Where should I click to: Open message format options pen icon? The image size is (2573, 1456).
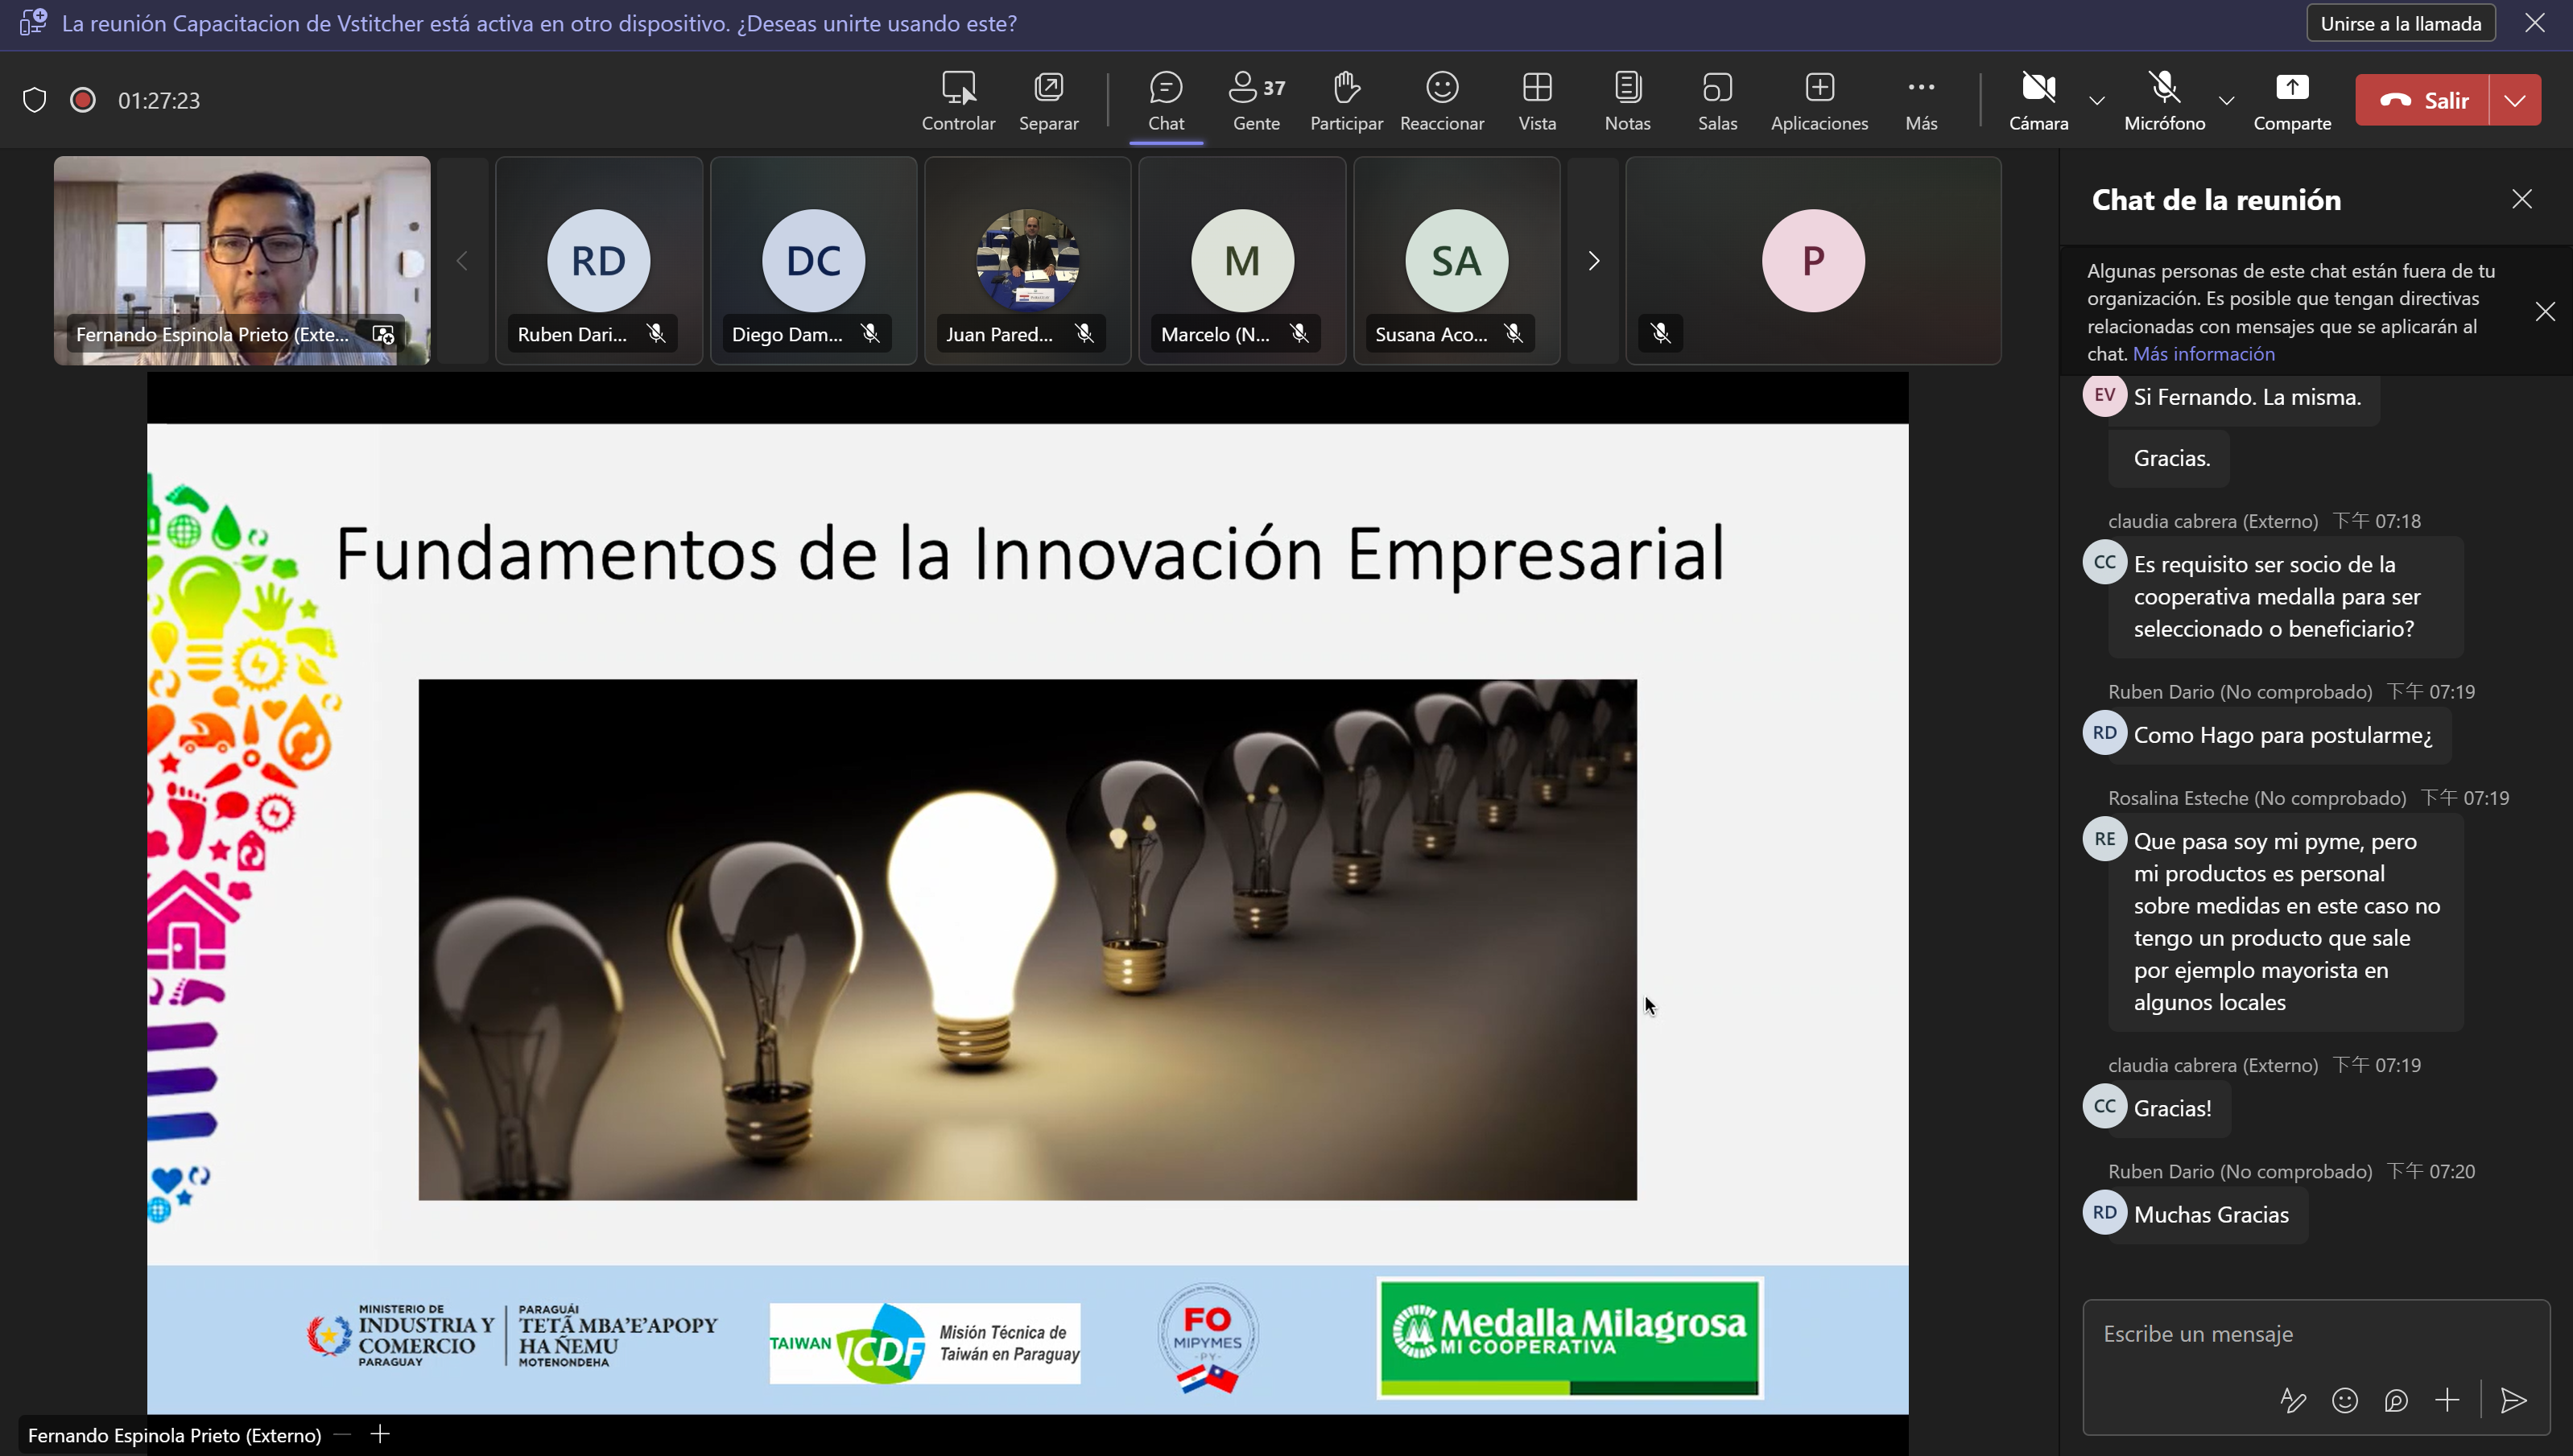coord(2293,1400)
